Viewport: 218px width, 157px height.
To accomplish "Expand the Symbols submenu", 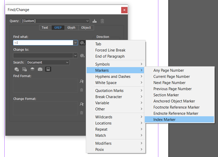I will click(116, 64).
